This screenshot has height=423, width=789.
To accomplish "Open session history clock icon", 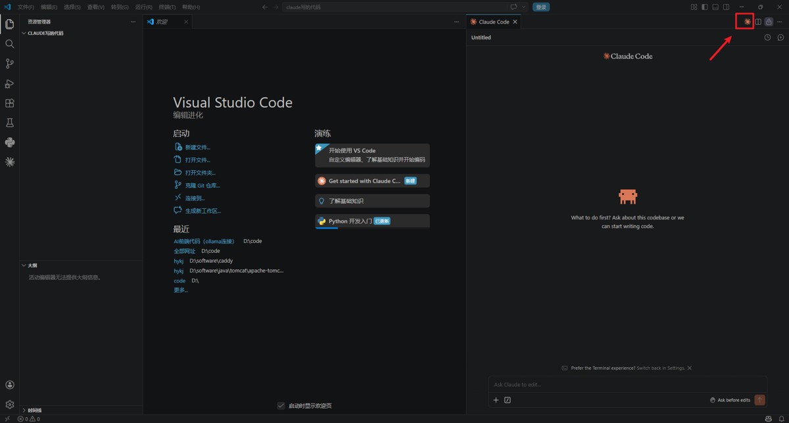I will (767, 37).
